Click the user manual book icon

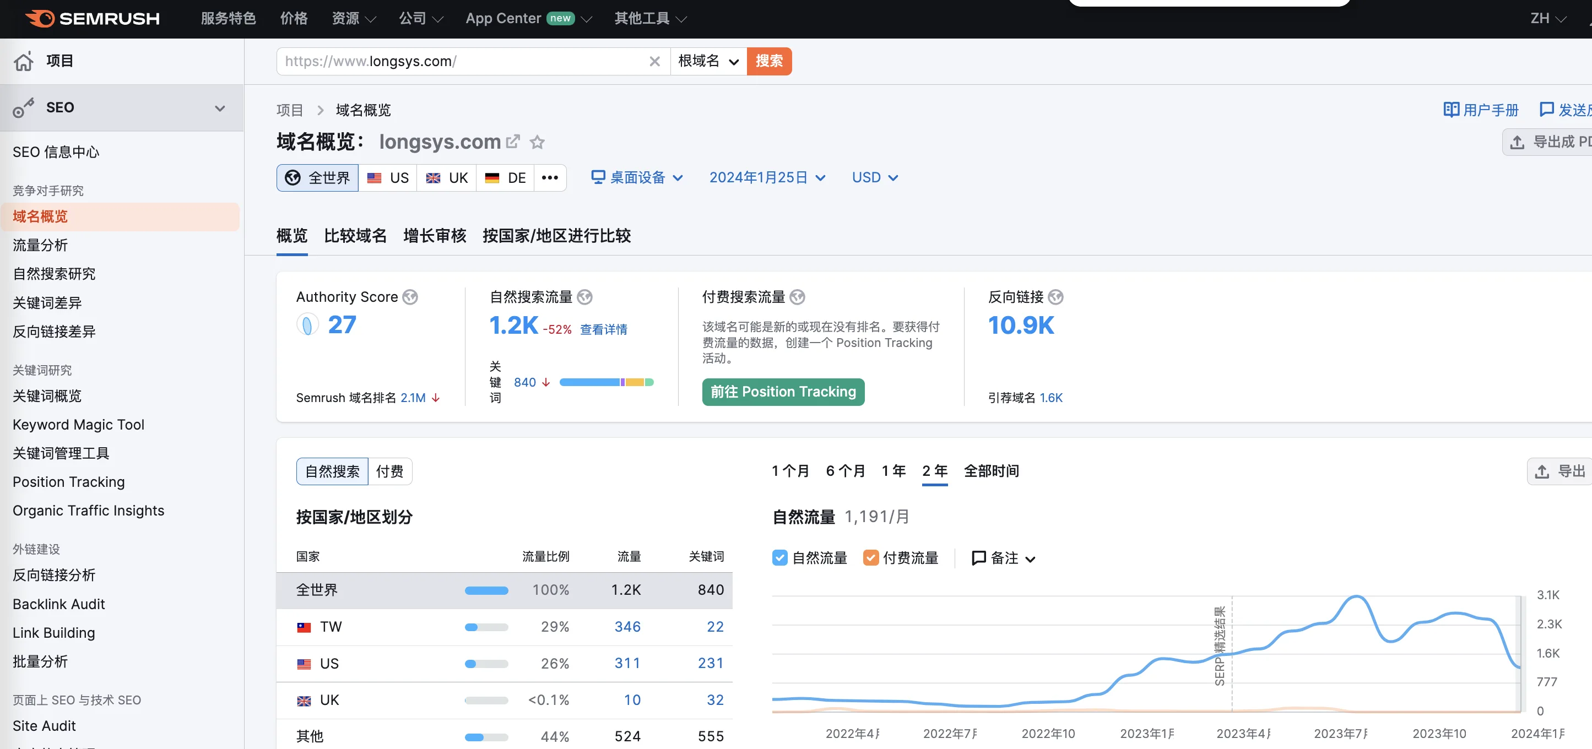point(1451,110)
